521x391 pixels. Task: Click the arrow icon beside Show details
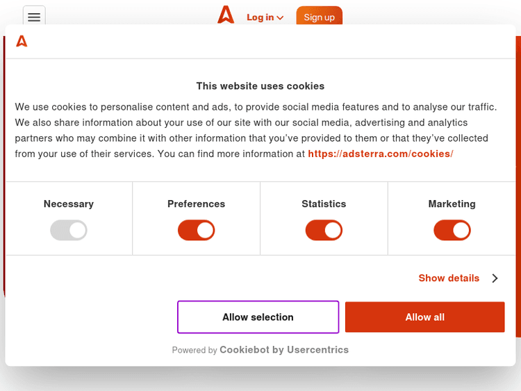495,278
